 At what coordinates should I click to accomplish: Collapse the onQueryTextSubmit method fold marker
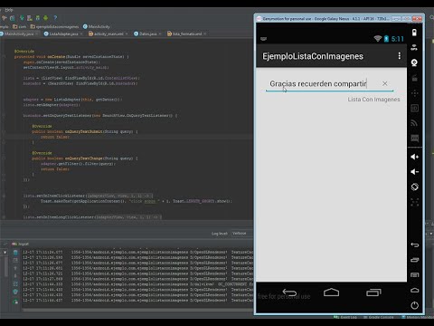tap(4, 131)
